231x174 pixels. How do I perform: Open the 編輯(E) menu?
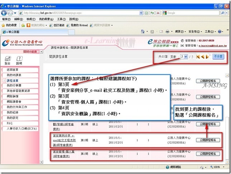19,19
